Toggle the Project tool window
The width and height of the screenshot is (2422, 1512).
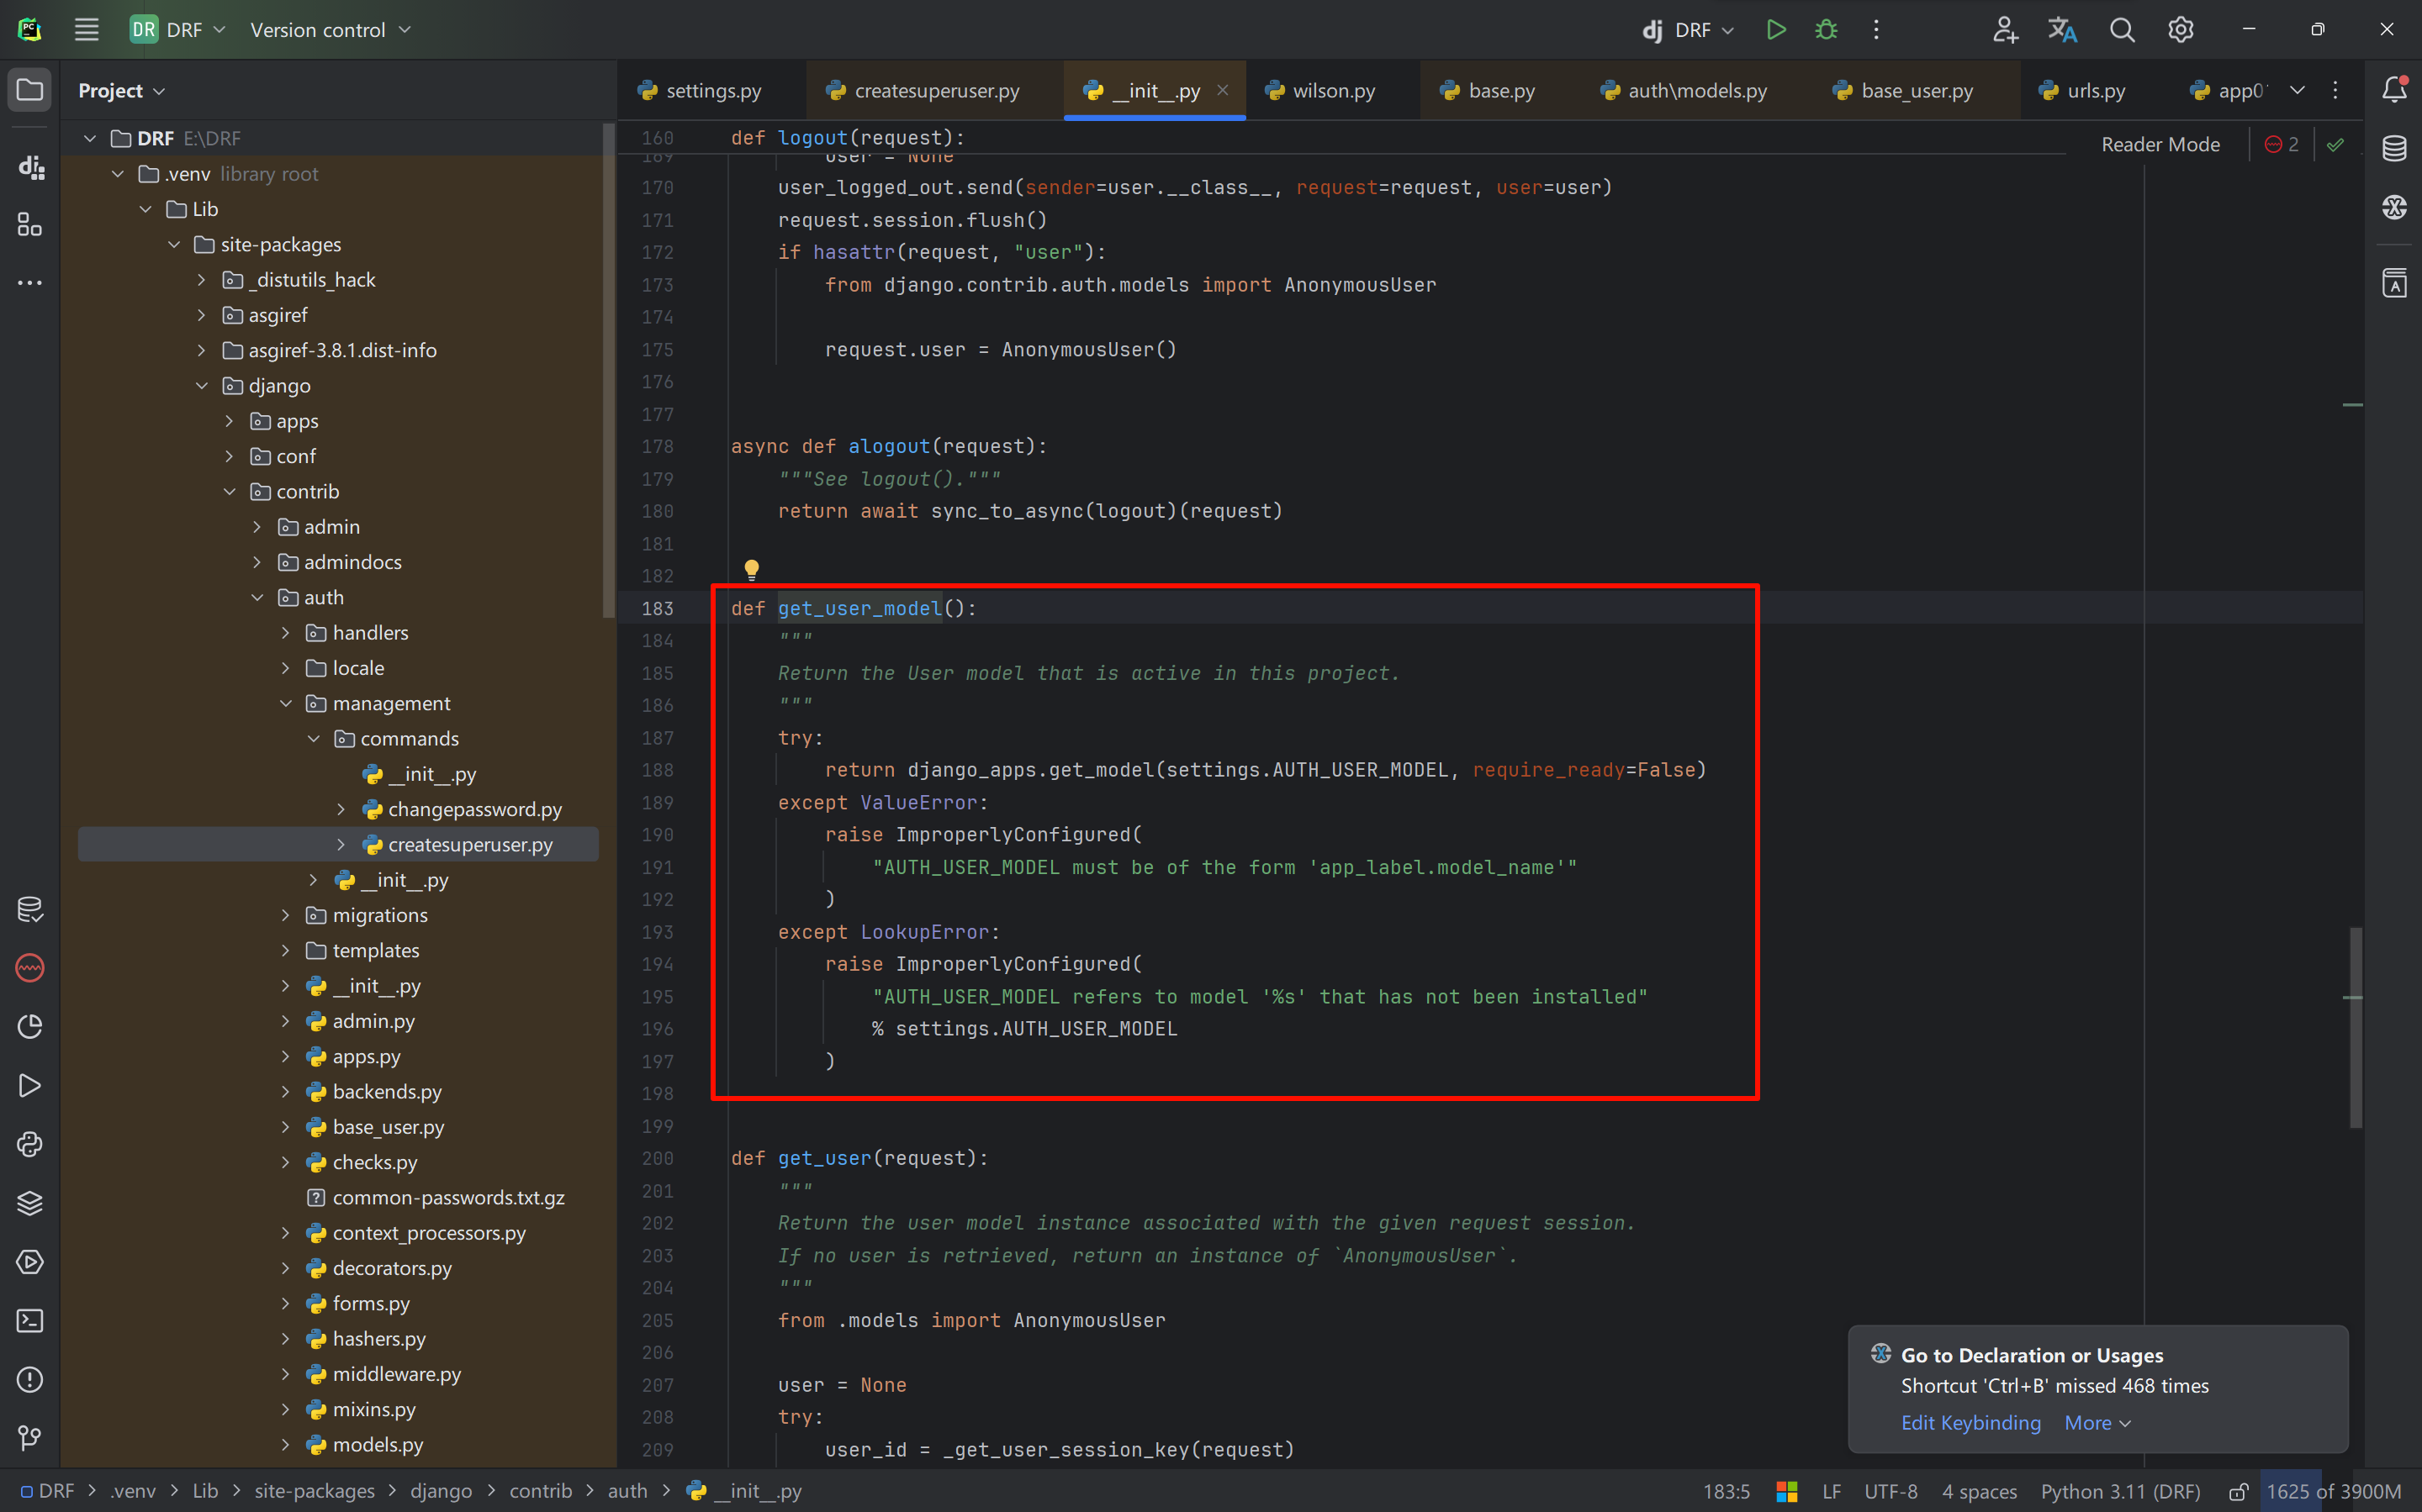pyautogui.click(x=30, y=90)
